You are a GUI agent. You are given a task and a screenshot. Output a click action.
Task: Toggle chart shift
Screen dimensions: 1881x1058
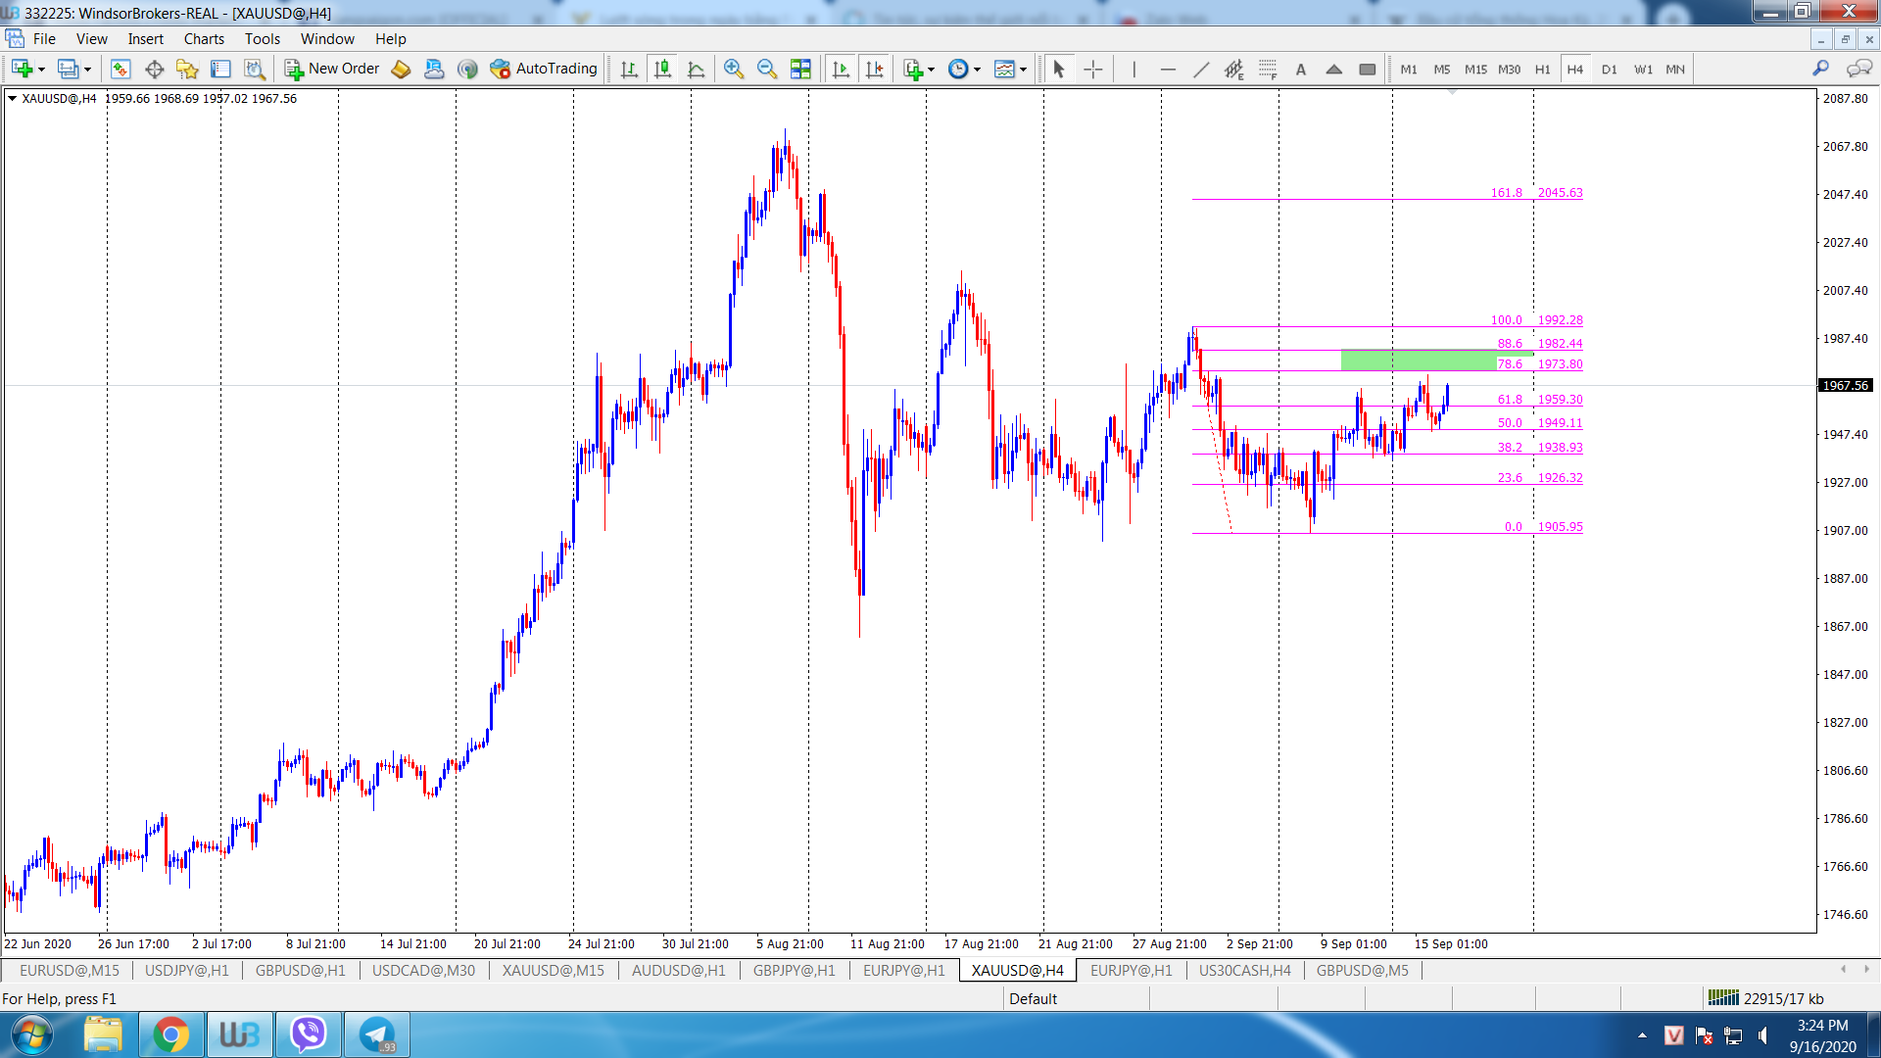pyautogui.click(x=874, y=69)
